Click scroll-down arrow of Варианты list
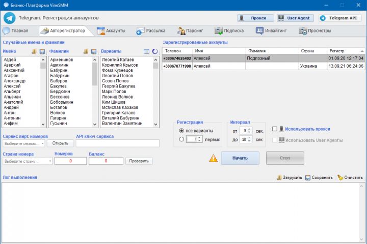 156,124
